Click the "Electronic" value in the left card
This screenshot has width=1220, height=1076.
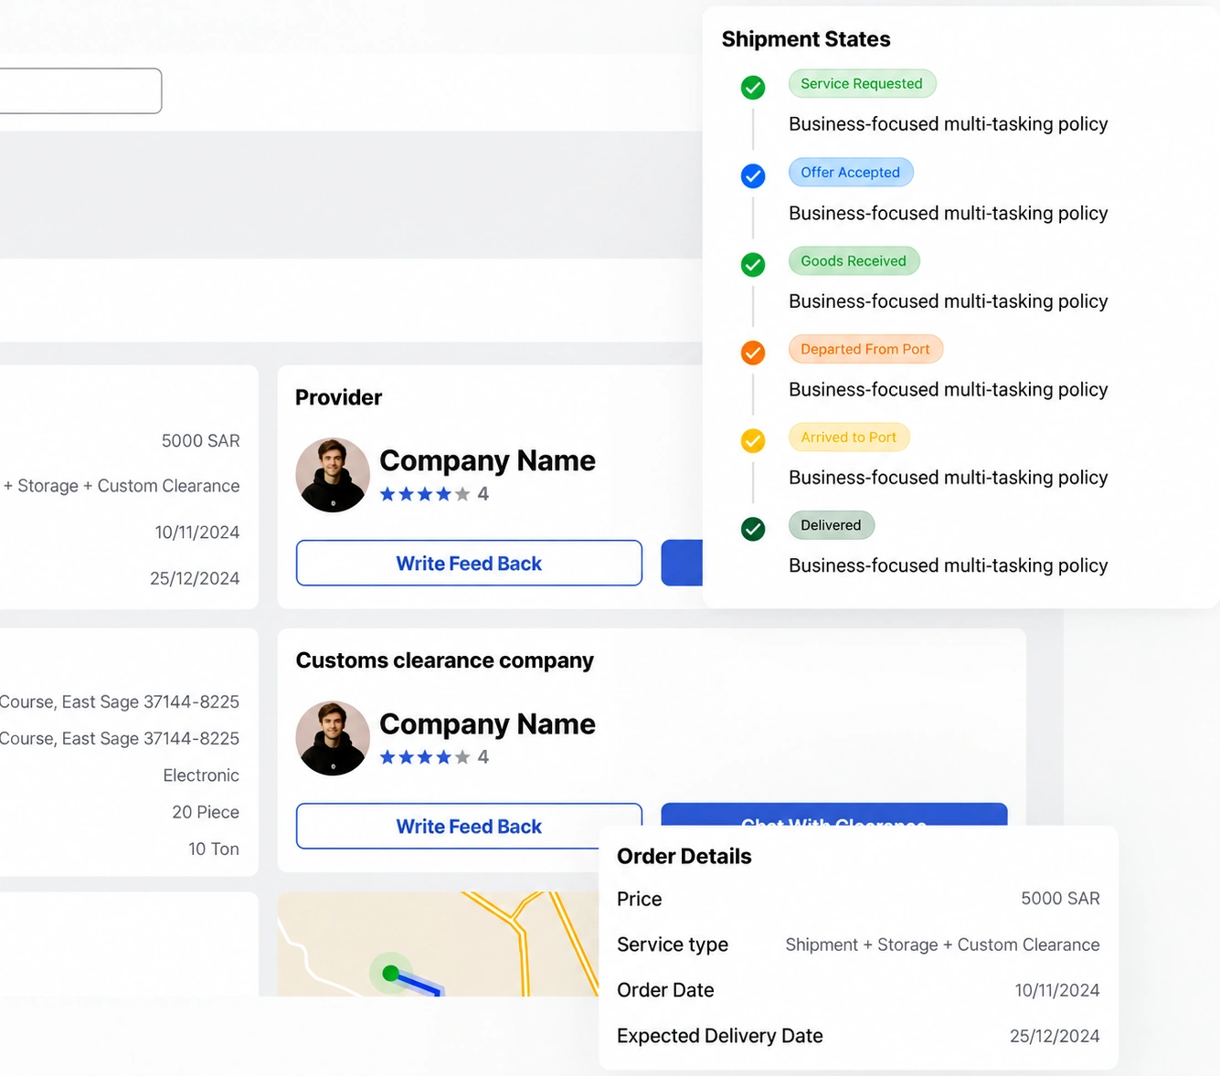tap(201, 775)
